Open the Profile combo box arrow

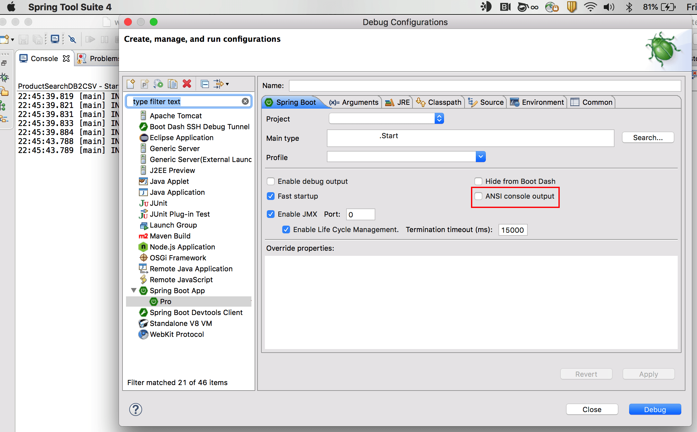coord(480,157)
